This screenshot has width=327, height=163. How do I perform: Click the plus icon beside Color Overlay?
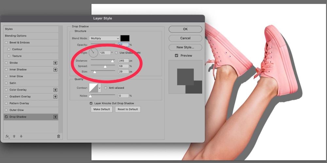[x=55, y=90]
